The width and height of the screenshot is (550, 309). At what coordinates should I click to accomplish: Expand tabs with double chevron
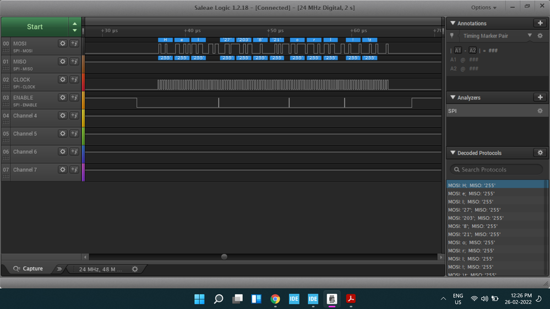pyautogui.click(x=59, y=269)
